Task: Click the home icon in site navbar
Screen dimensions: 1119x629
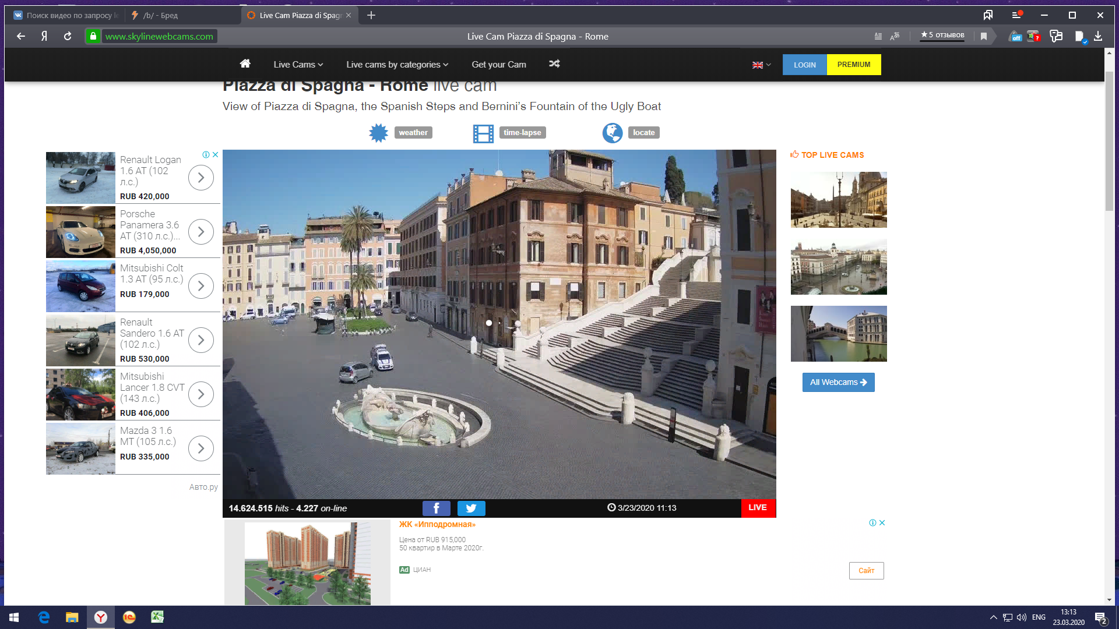Action: [245, 64]
